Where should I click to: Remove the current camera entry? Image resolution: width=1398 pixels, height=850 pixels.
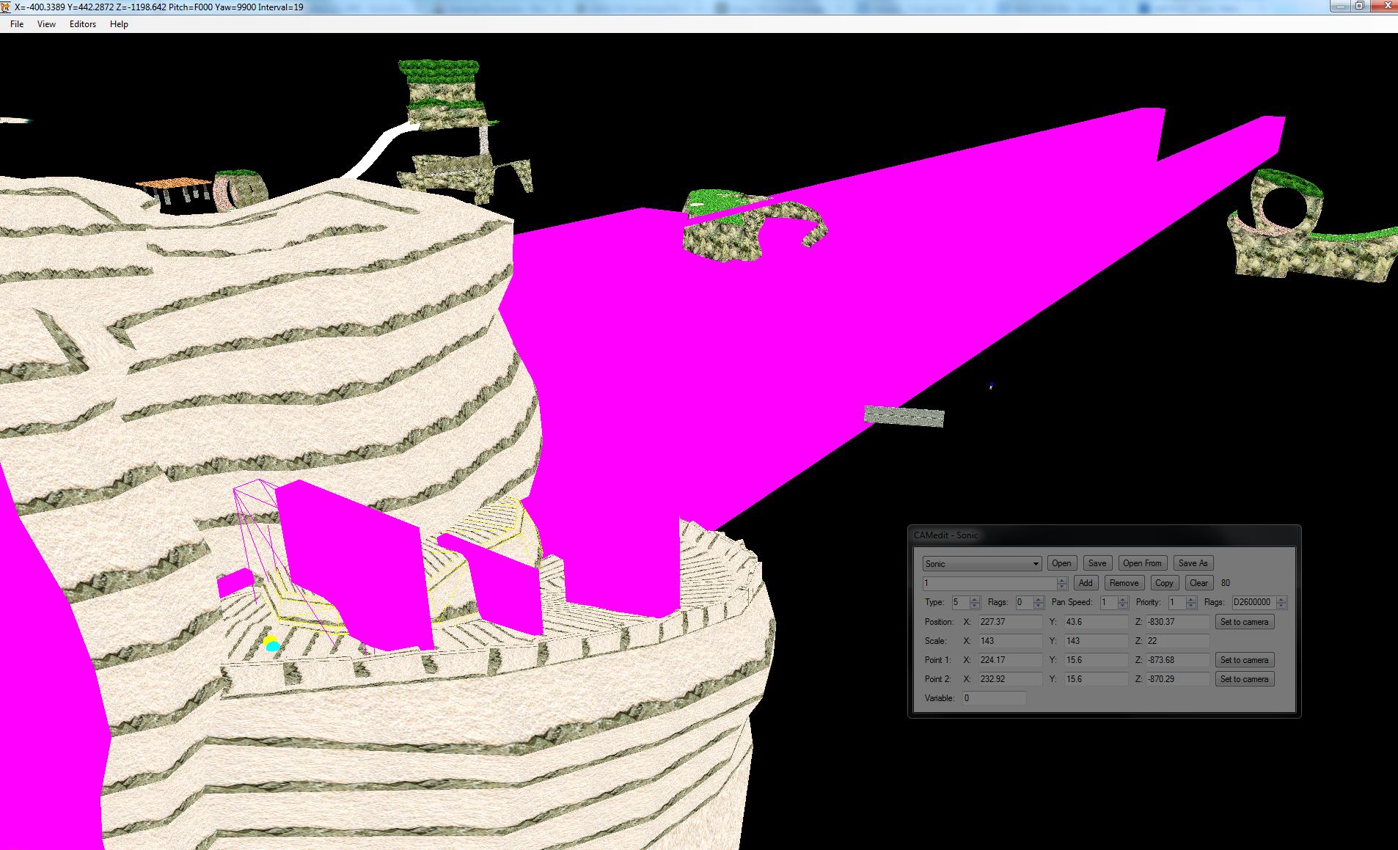point(1124,583)
